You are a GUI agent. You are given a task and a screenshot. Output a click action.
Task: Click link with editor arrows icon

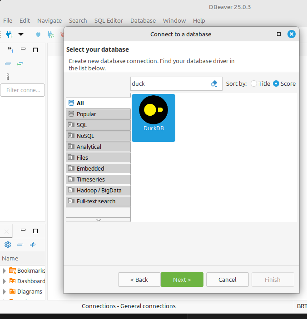(x=20, y=64)
